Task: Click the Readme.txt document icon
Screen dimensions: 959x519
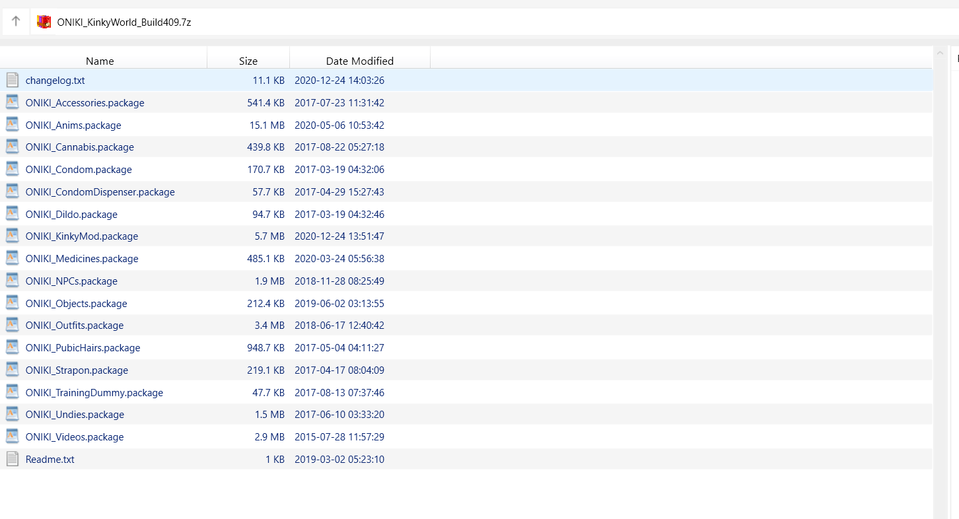Action: [x=13, y=459]
